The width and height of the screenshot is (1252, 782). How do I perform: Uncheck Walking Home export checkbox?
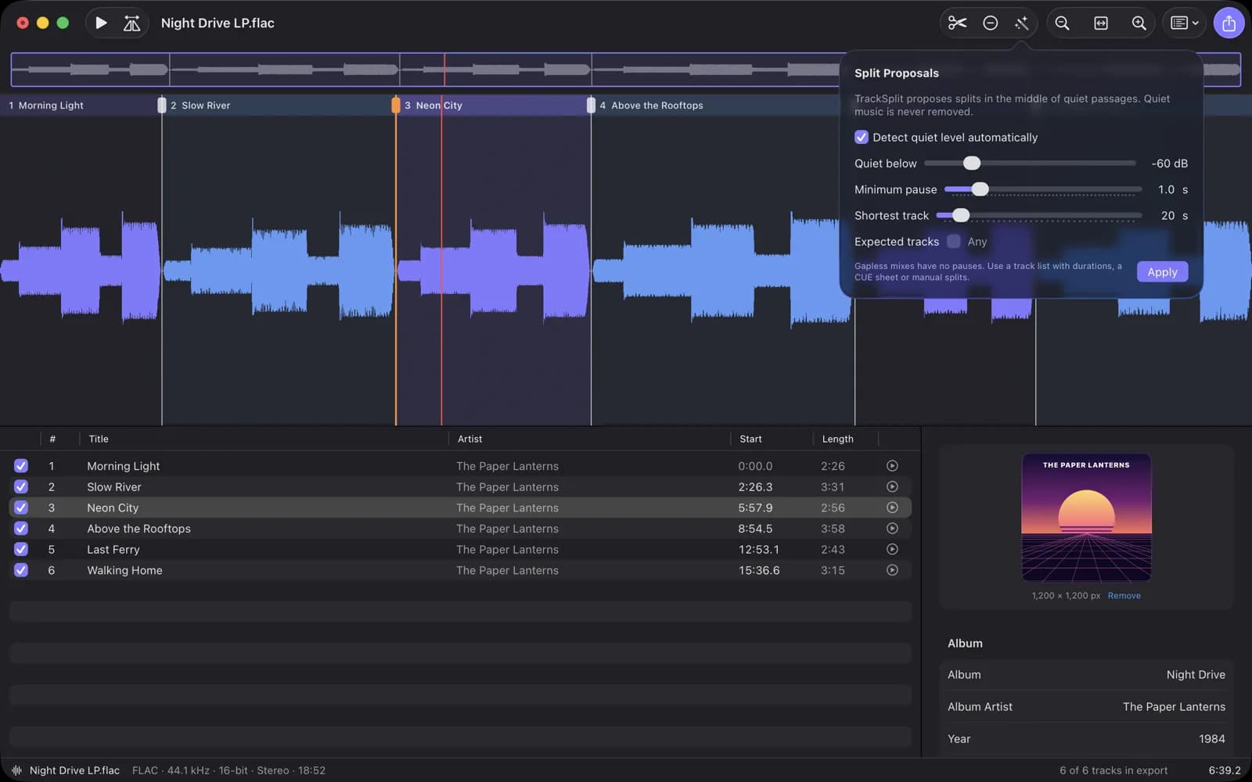(21, 570)
